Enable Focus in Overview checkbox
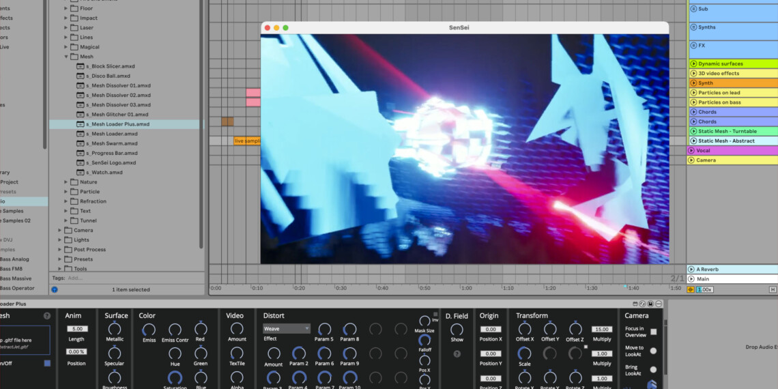The image size is (778, 389). pyautogui.click(x=653, y=332)
